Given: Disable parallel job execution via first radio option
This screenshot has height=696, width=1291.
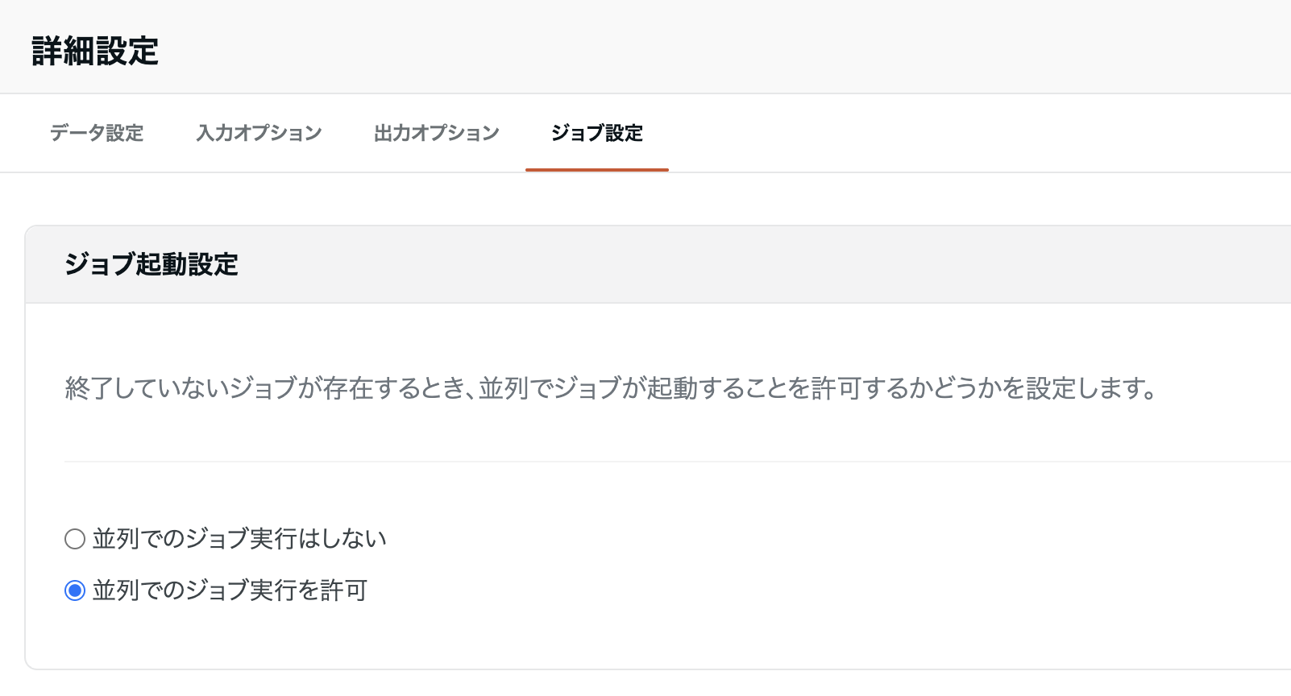Looking at the screenshot, I should pyautogui.click(x=74, y=539).
